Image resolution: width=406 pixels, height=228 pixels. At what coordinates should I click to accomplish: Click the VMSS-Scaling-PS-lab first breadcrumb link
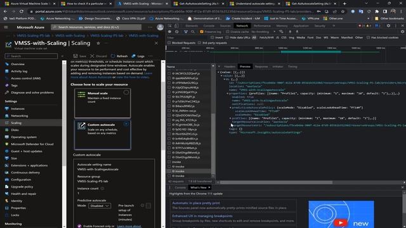[x=33, y=35]
